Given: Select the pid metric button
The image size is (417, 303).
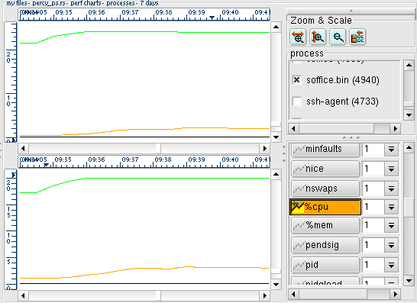Looking at the screenshot, I should [325, 265].
